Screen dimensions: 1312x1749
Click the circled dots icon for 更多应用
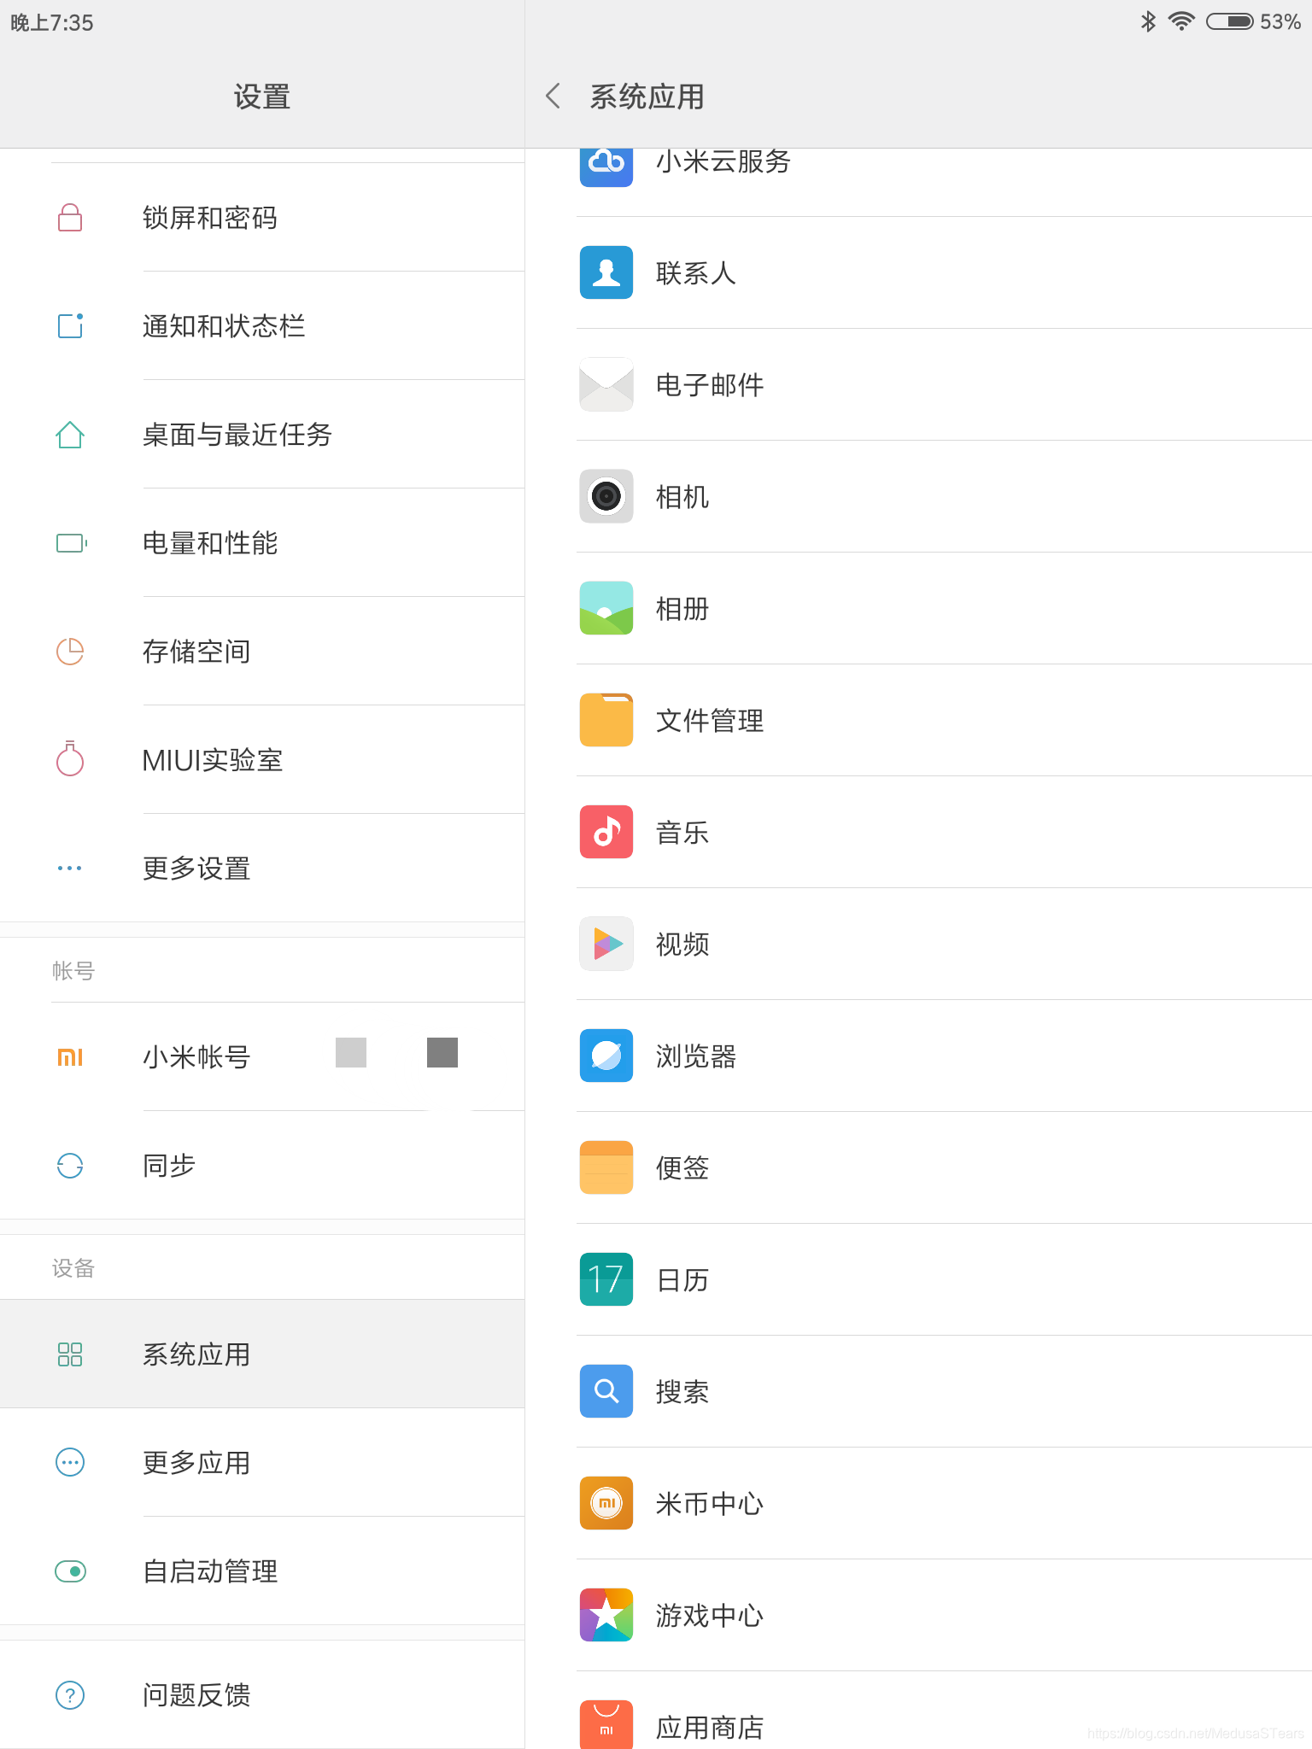point(70,1463)
